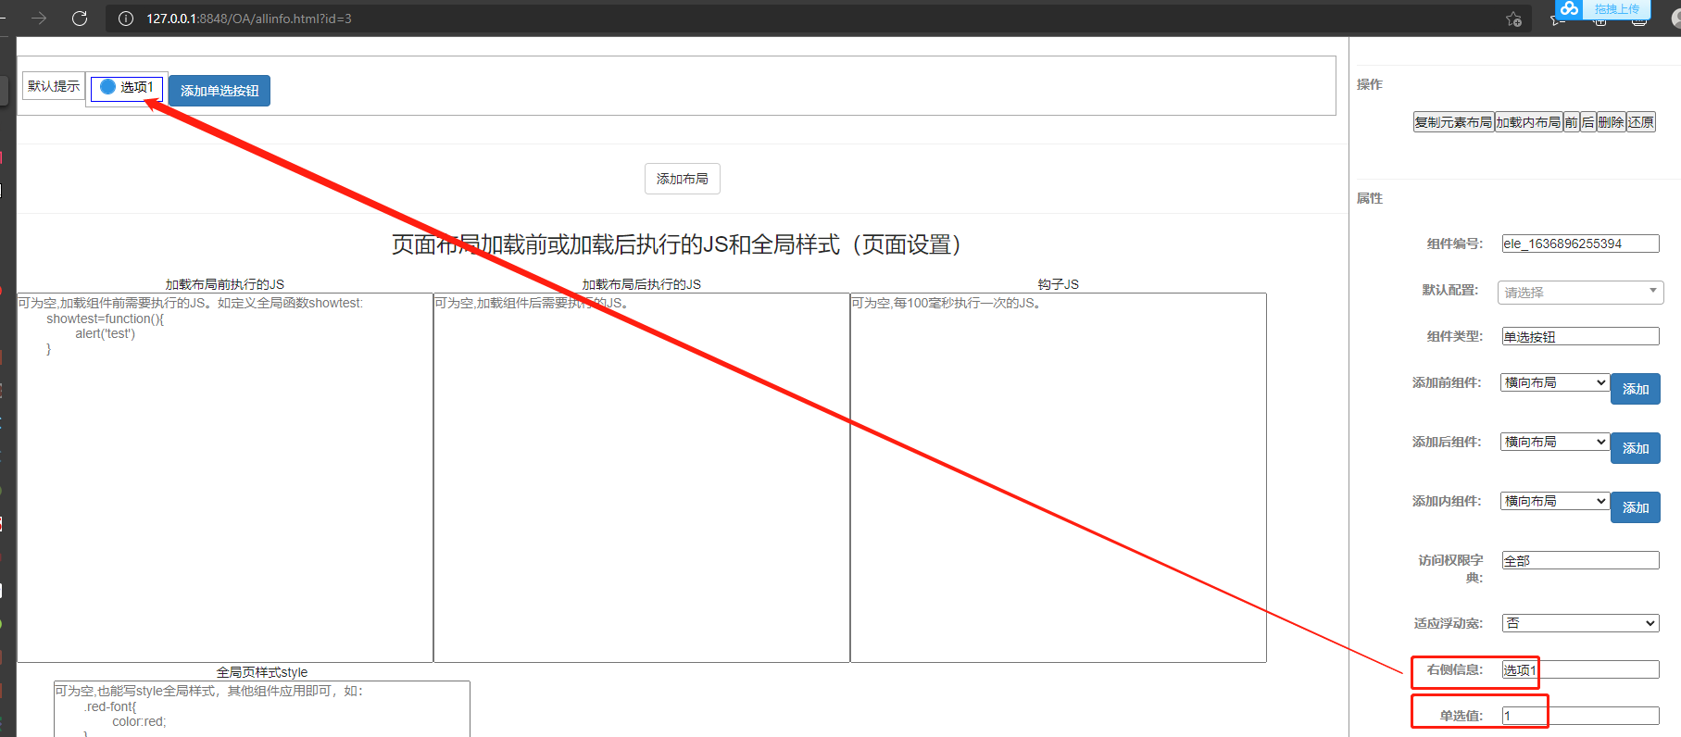Click the 还原 button
The image size is (1681, 737).
coord(1641,122)
